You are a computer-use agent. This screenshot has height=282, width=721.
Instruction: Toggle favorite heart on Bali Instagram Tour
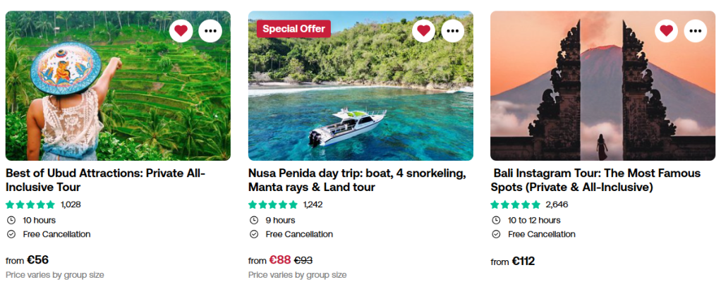666,30
